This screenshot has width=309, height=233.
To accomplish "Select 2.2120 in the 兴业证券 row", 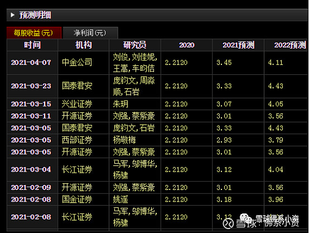I will (176, 104).
